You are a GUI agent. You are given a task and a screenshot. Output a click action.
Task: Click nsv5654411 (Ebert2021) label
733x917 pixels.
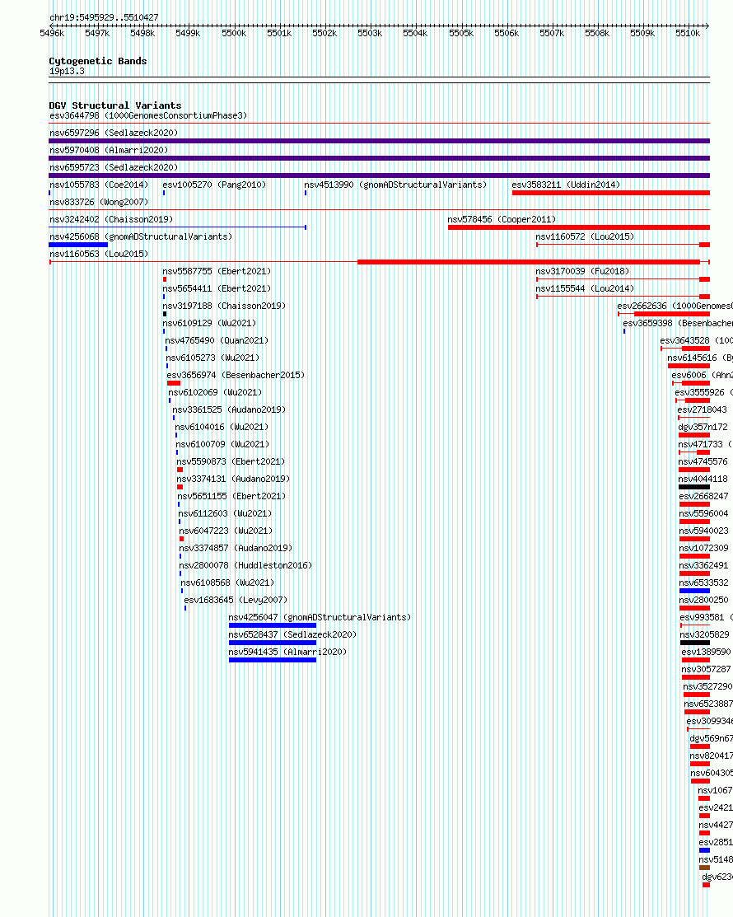[217, 288]
